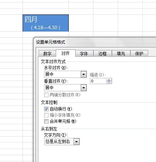
Task: Enable the 合并单元格 checkbox
Action: [x=46, y=121]
